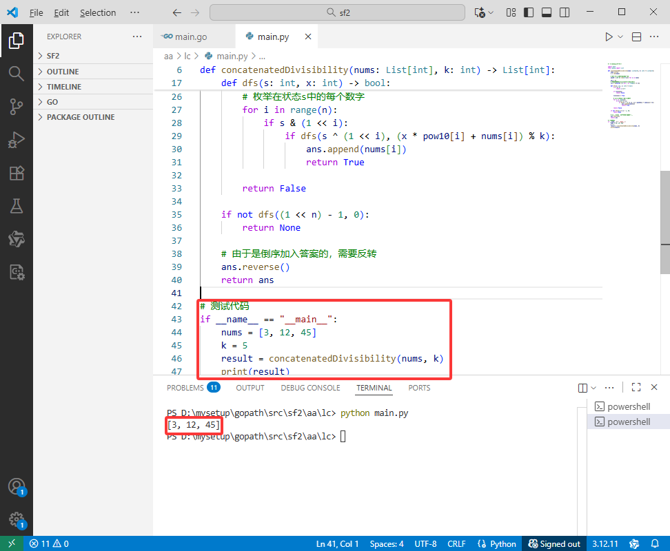
Task: Click the Ln 41, Col 1 indicator
Action: coord(337,543)
